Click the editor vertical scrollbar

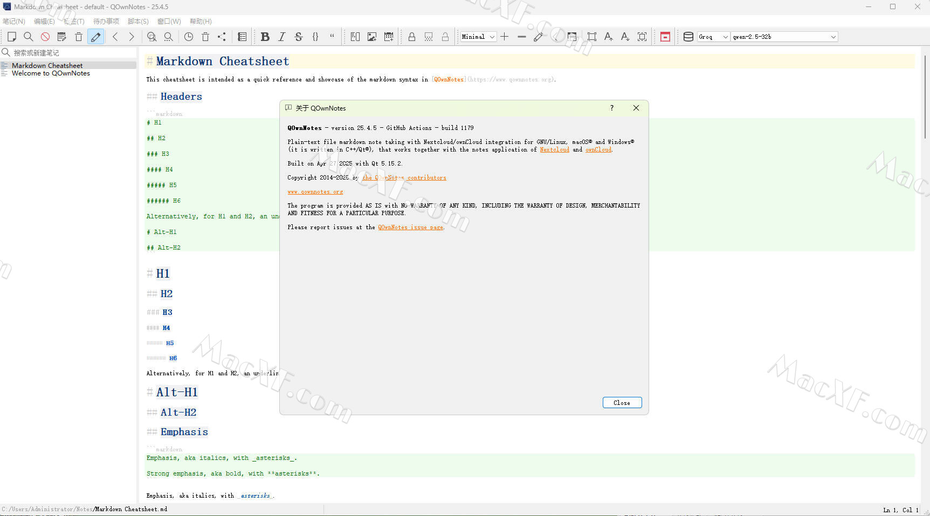coord(925,97)
